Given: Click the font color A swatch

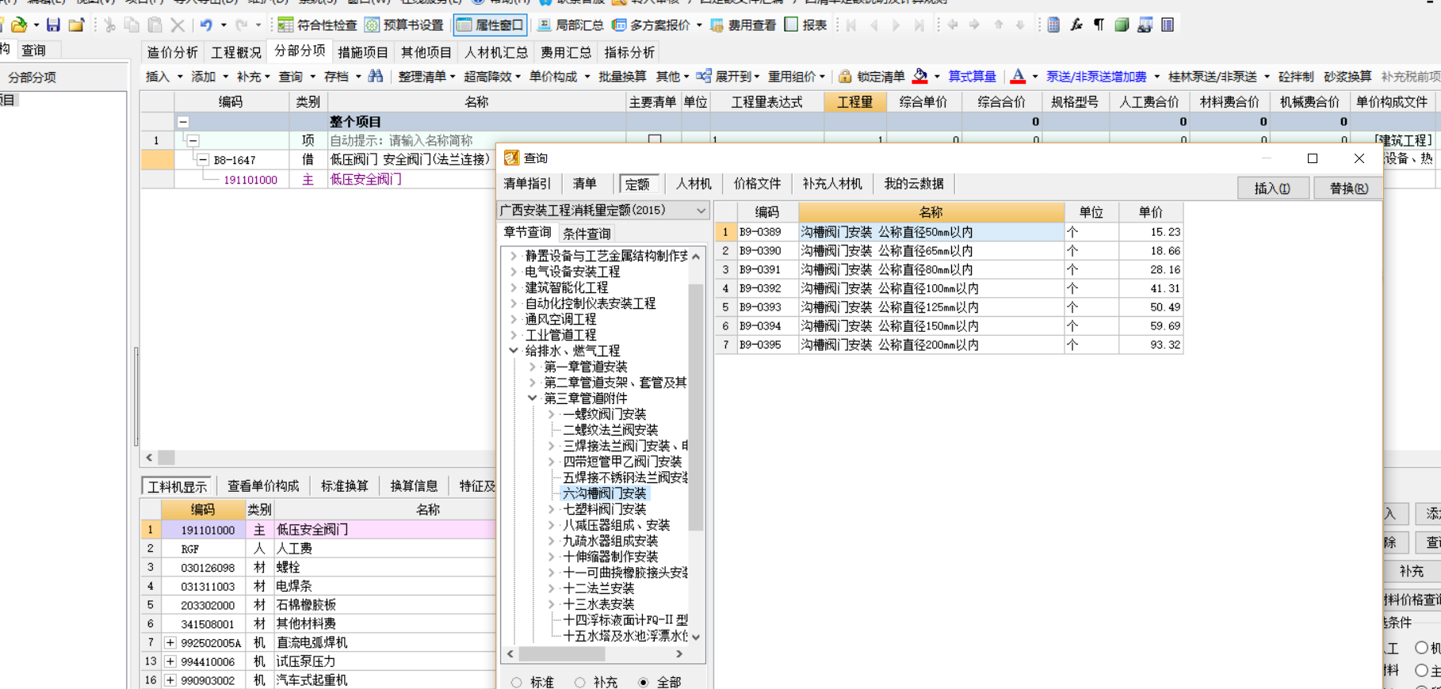Looking at the screenshot, I should click(1019, 76).
